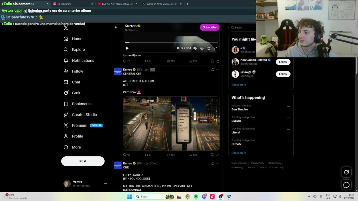Click the Search field on X

[242, 27]
